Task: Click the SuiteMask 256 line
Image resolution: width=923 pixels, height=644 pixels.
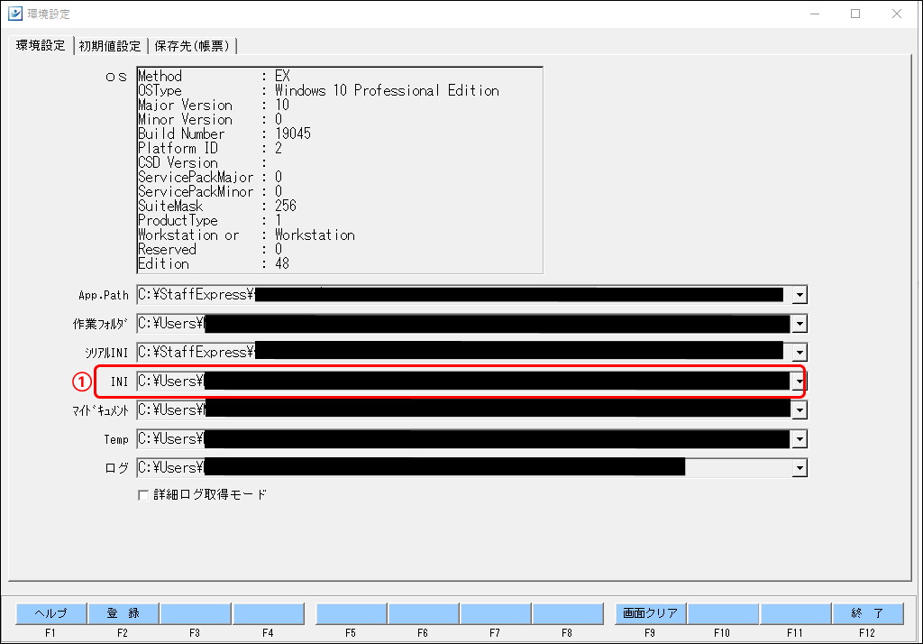Action: [217, 206]
